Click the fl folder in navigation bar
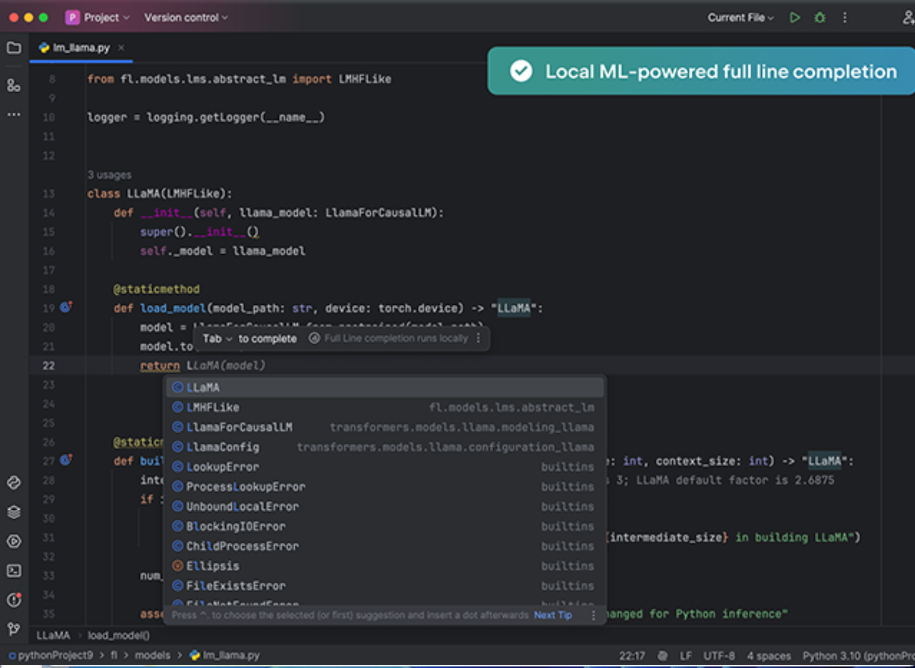This screenshot has width=915, height=668. pos(114,656)
